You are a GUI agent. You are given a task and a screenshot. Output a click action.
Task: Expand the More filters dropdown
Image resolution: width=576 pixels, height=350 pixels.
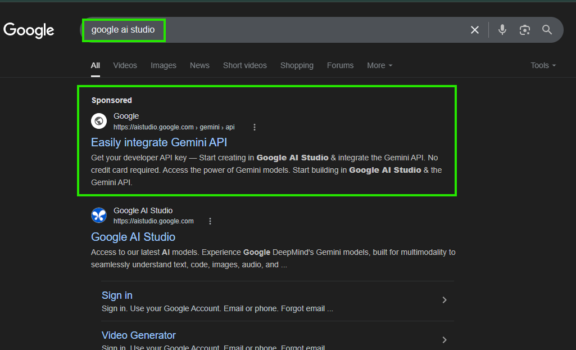[379, 65]
